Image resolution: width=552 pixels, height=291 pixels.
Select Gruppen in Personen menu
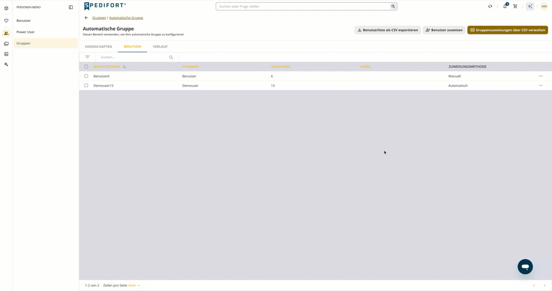tap(46, 43)
